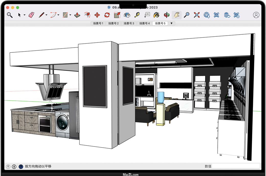
Task: Toggle the geo-location status indicator
Action: 8,167
